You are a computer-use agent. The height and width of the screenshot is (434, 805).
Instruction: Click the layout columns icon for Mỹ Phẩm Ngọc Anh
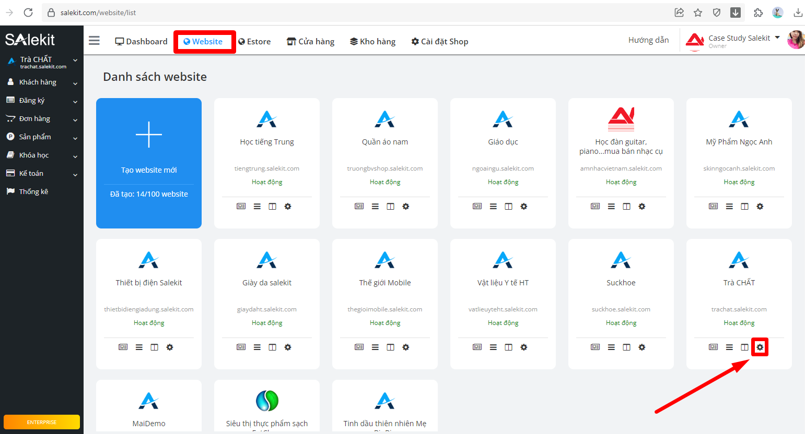[744, 207]
